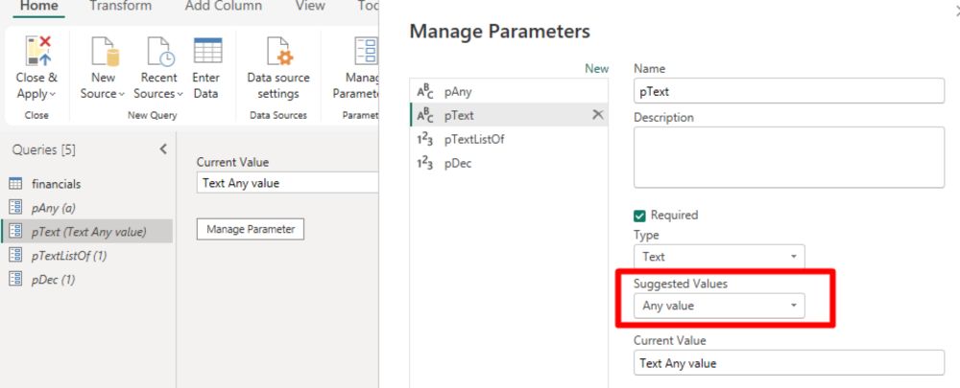960x388 pixels.
Task: Select the financials table query
Action: click(56, 184)
